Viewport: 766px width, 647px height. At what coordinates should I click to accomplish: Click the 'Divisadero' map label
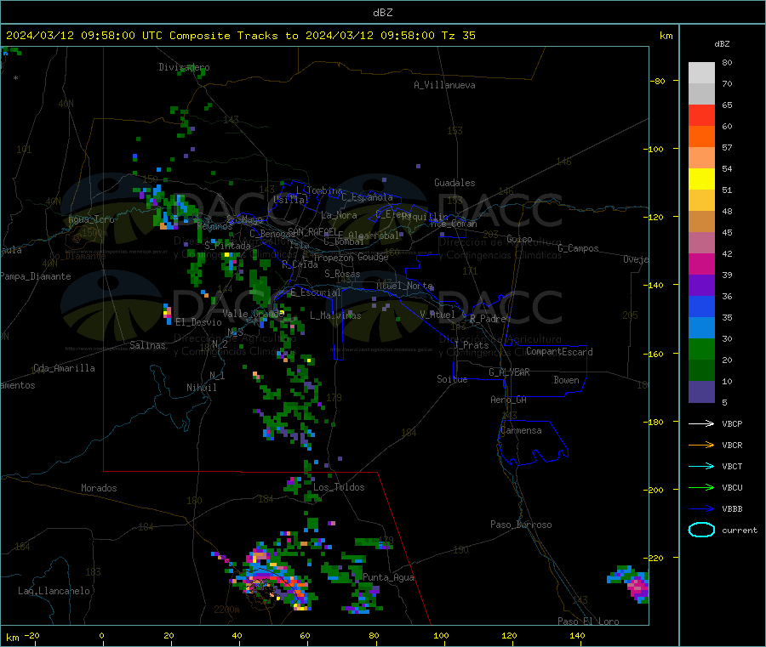click(184, 67)
